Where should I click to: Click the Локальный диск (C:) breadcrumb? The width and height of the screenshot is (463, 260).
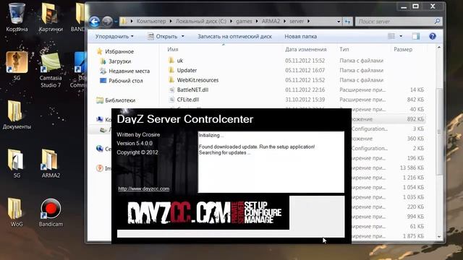coord(201,21)
